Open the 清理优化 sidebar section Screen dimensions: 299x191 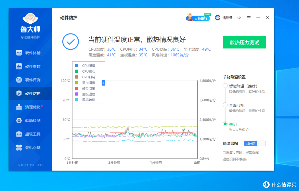[30, 107]
